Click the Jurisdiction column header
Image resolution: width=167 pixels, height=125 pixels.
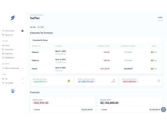coord(36,46)
